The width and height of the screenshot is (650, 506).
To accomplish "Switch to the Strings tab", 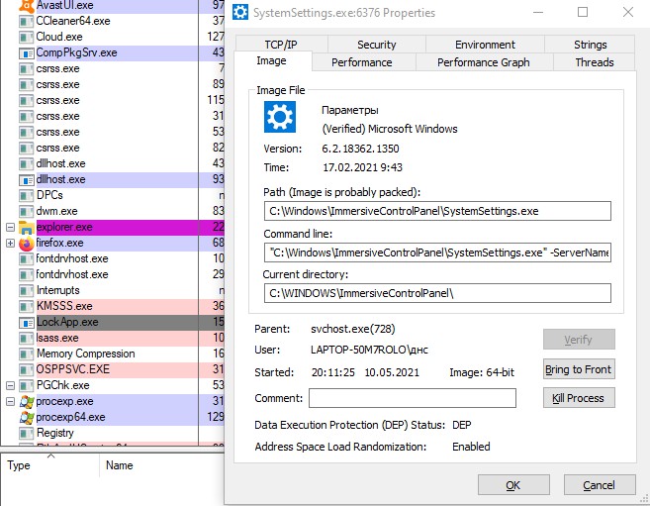I will [590, 45].
